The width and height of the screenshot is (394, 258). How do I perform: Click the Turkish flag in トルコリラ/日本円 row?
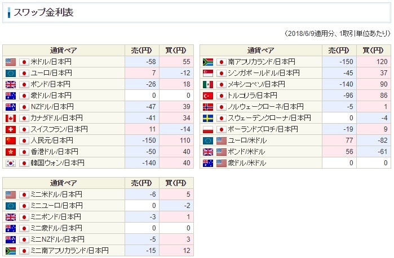tap(208, 96)
